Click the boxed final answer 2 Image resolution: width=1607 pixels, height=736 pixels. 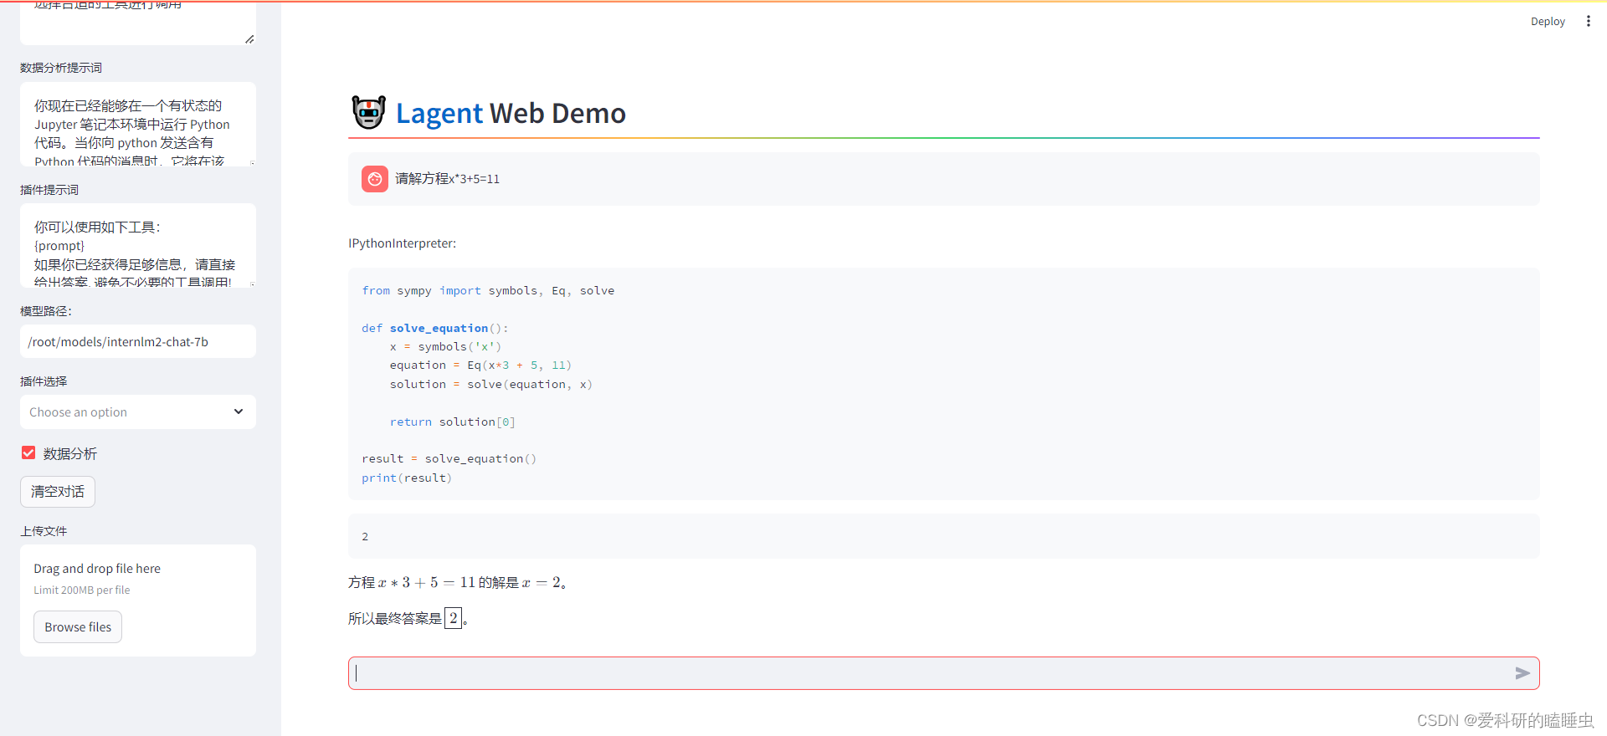click(x=453, y=618)
